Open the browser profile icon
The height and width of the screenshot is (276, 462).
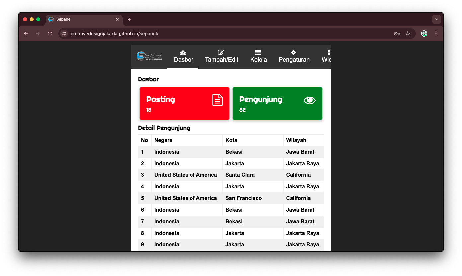pos(424,34)
